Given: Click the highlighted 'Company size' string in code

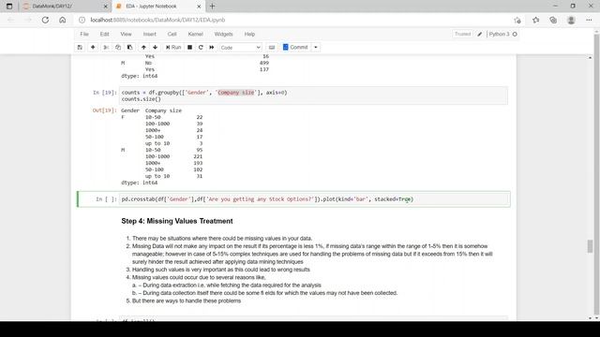Looking at the screenshot, I should point(235,93).
